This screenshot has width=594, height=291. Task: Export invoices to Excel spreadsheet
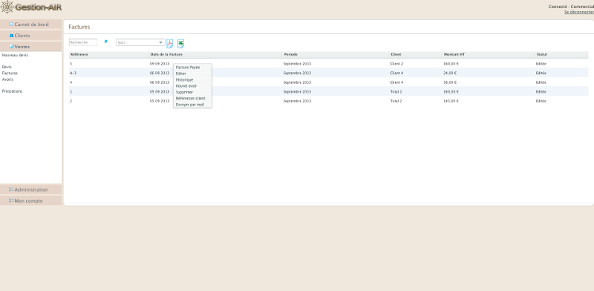pos(180,44)
